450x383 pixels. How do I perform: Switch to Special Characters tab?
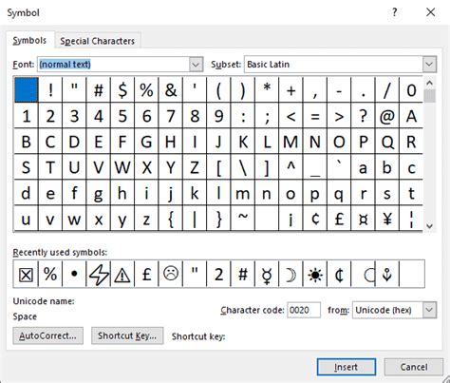point(98,41)
